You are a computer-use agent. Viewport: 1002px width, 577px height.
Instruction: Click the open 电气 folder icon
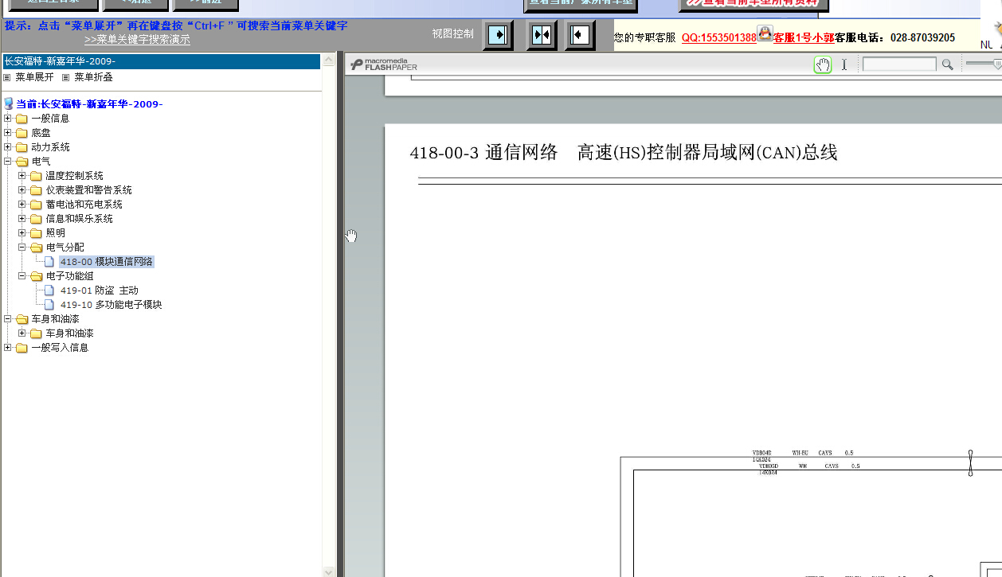tap(22, 162)
